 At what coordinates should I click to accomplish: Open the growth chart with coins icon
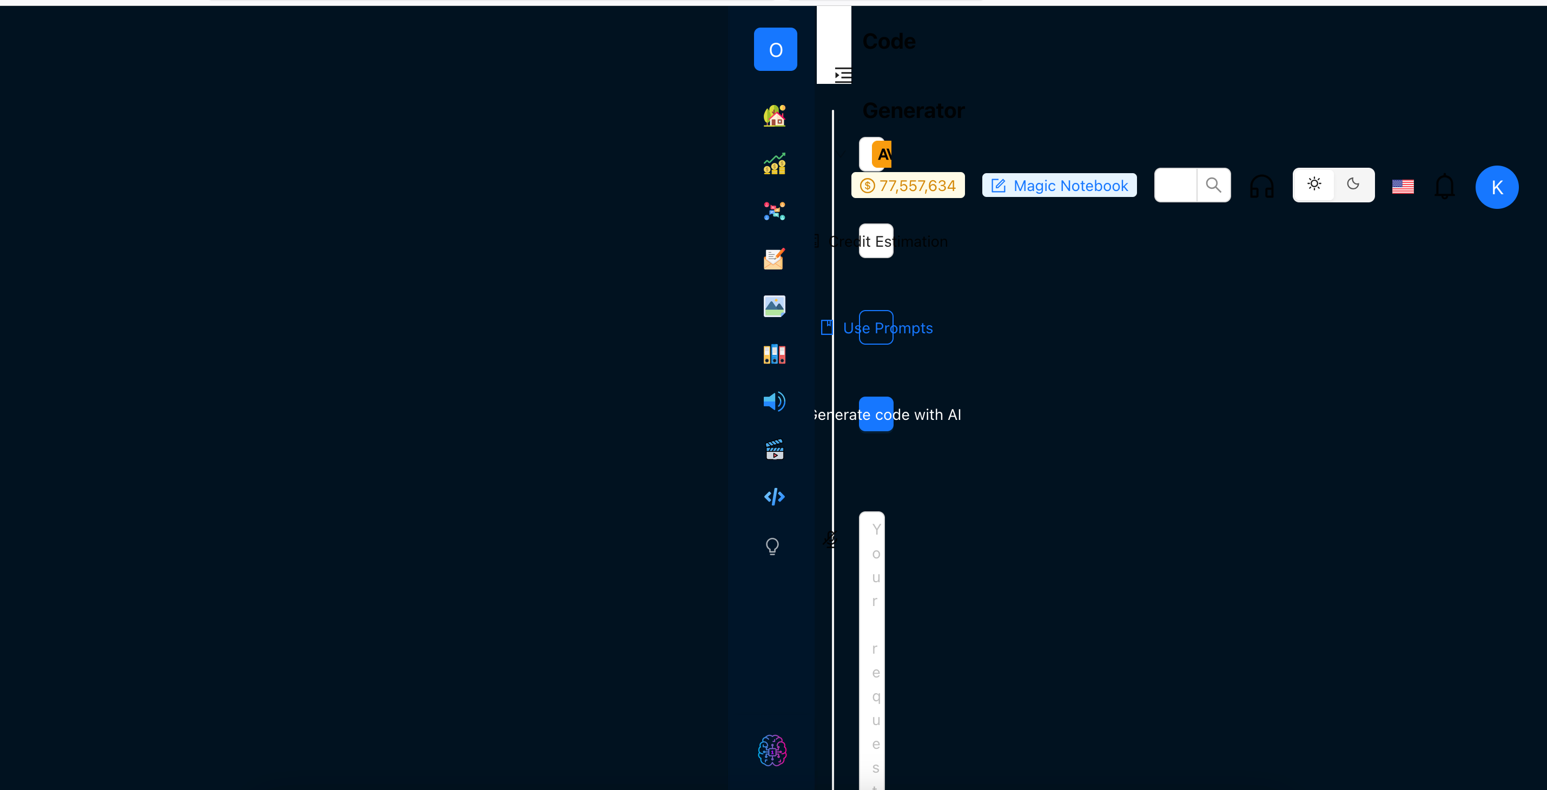point(774,163)
